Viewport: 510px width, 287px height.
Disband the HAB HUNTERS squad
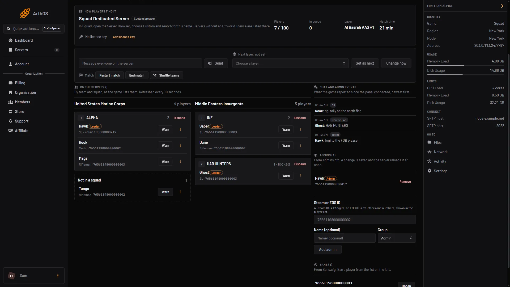pos(300,164)
